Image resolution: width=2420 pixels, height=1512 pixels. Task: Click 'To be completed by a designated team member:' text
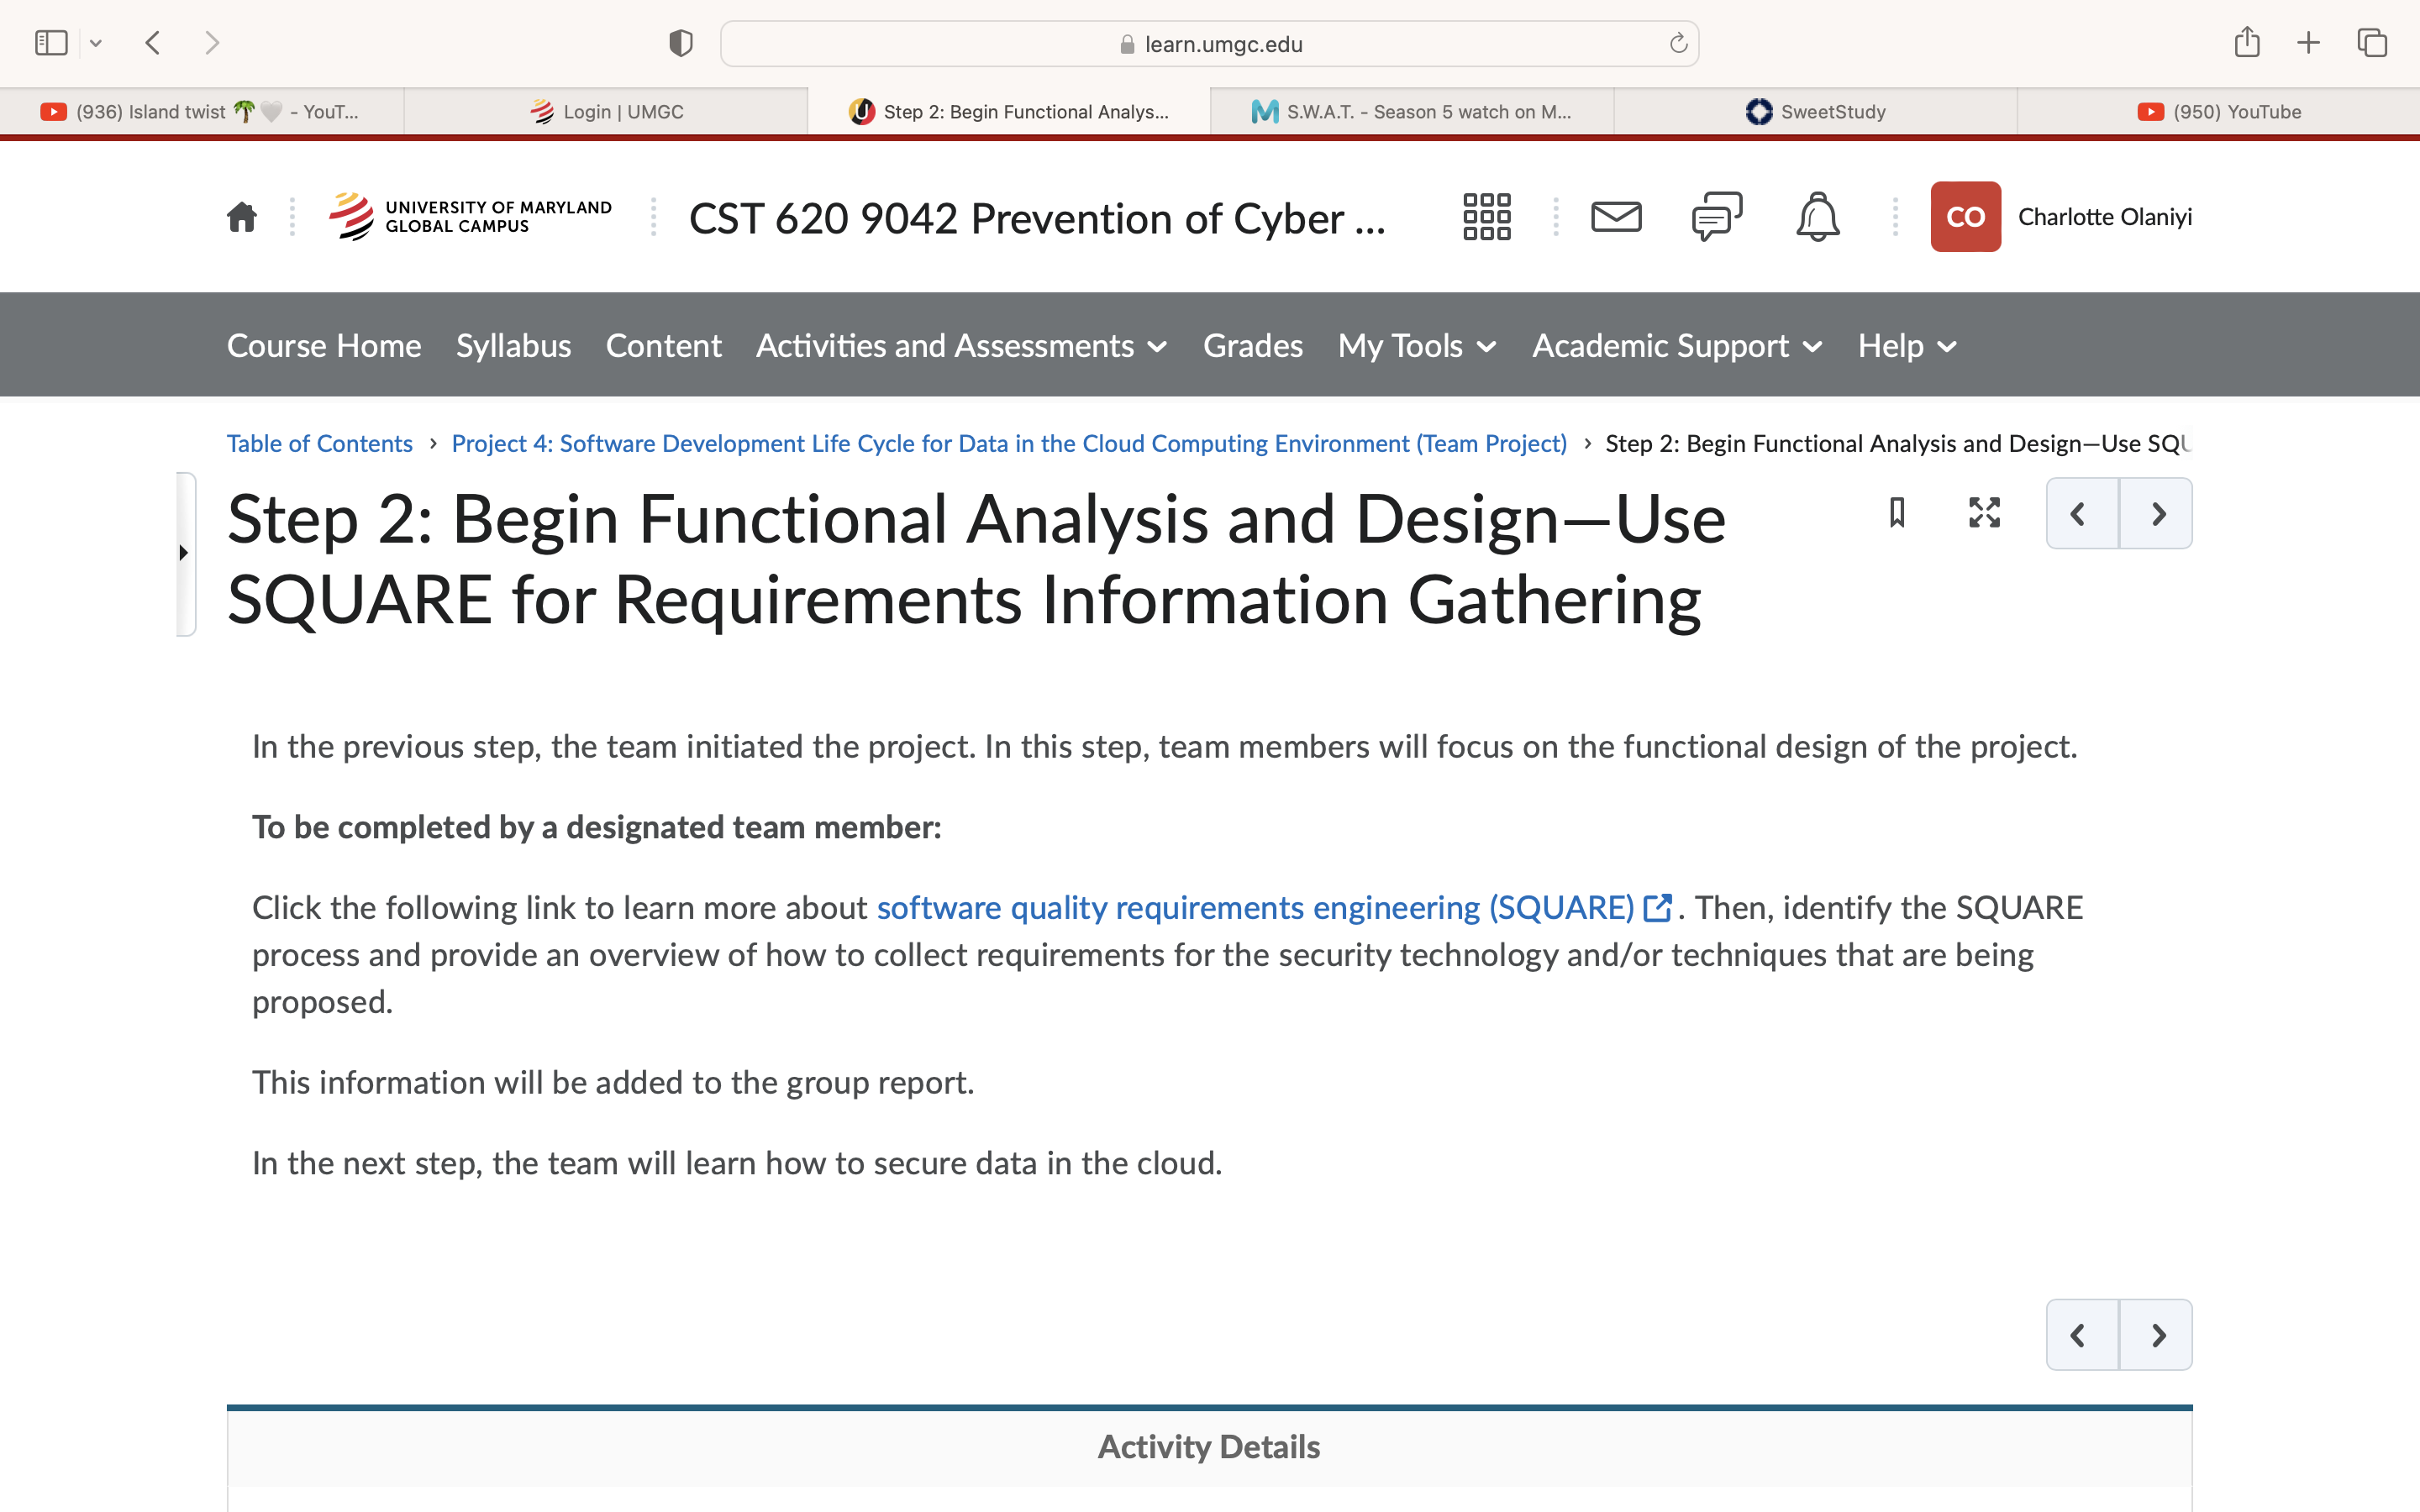[597, 828]
